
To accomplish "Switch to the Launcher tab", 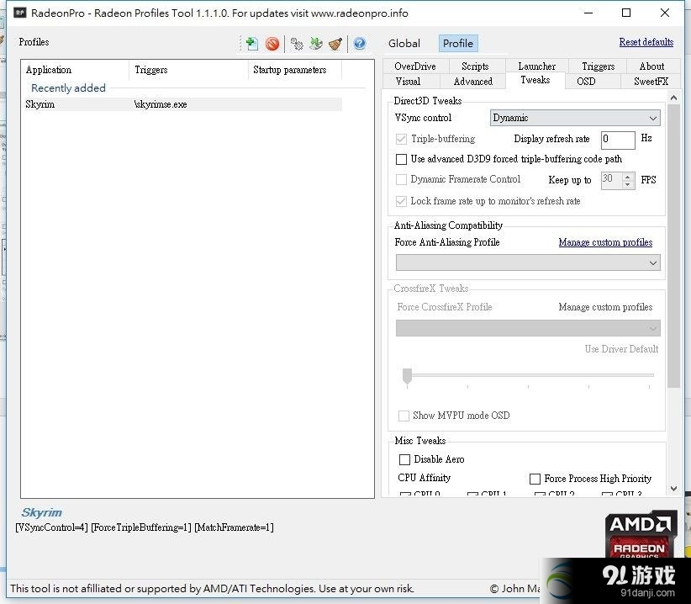I will 537,66.
